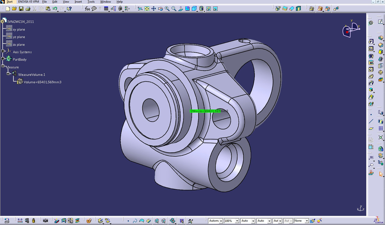Undo the last action
Screen dimensions: 385x225
coord(55,9)
